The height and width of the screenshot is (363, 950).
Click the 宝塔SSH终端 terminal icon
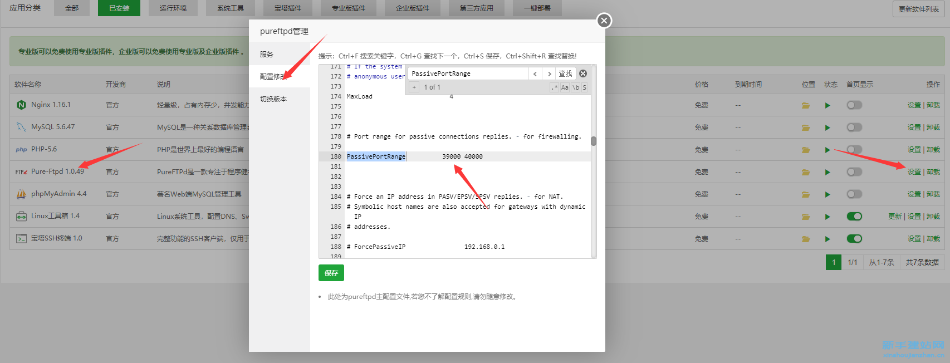tap(21, 238)
